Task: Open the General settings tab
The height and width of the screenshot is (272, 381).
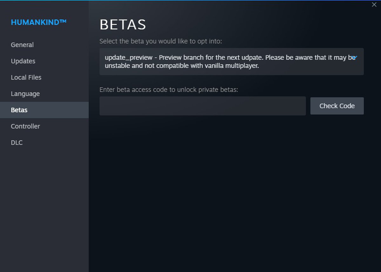Action: point(22,45)
